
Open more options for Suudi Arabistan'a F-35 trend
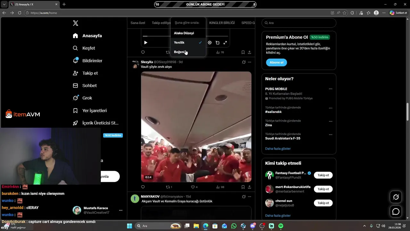[331, 134]
